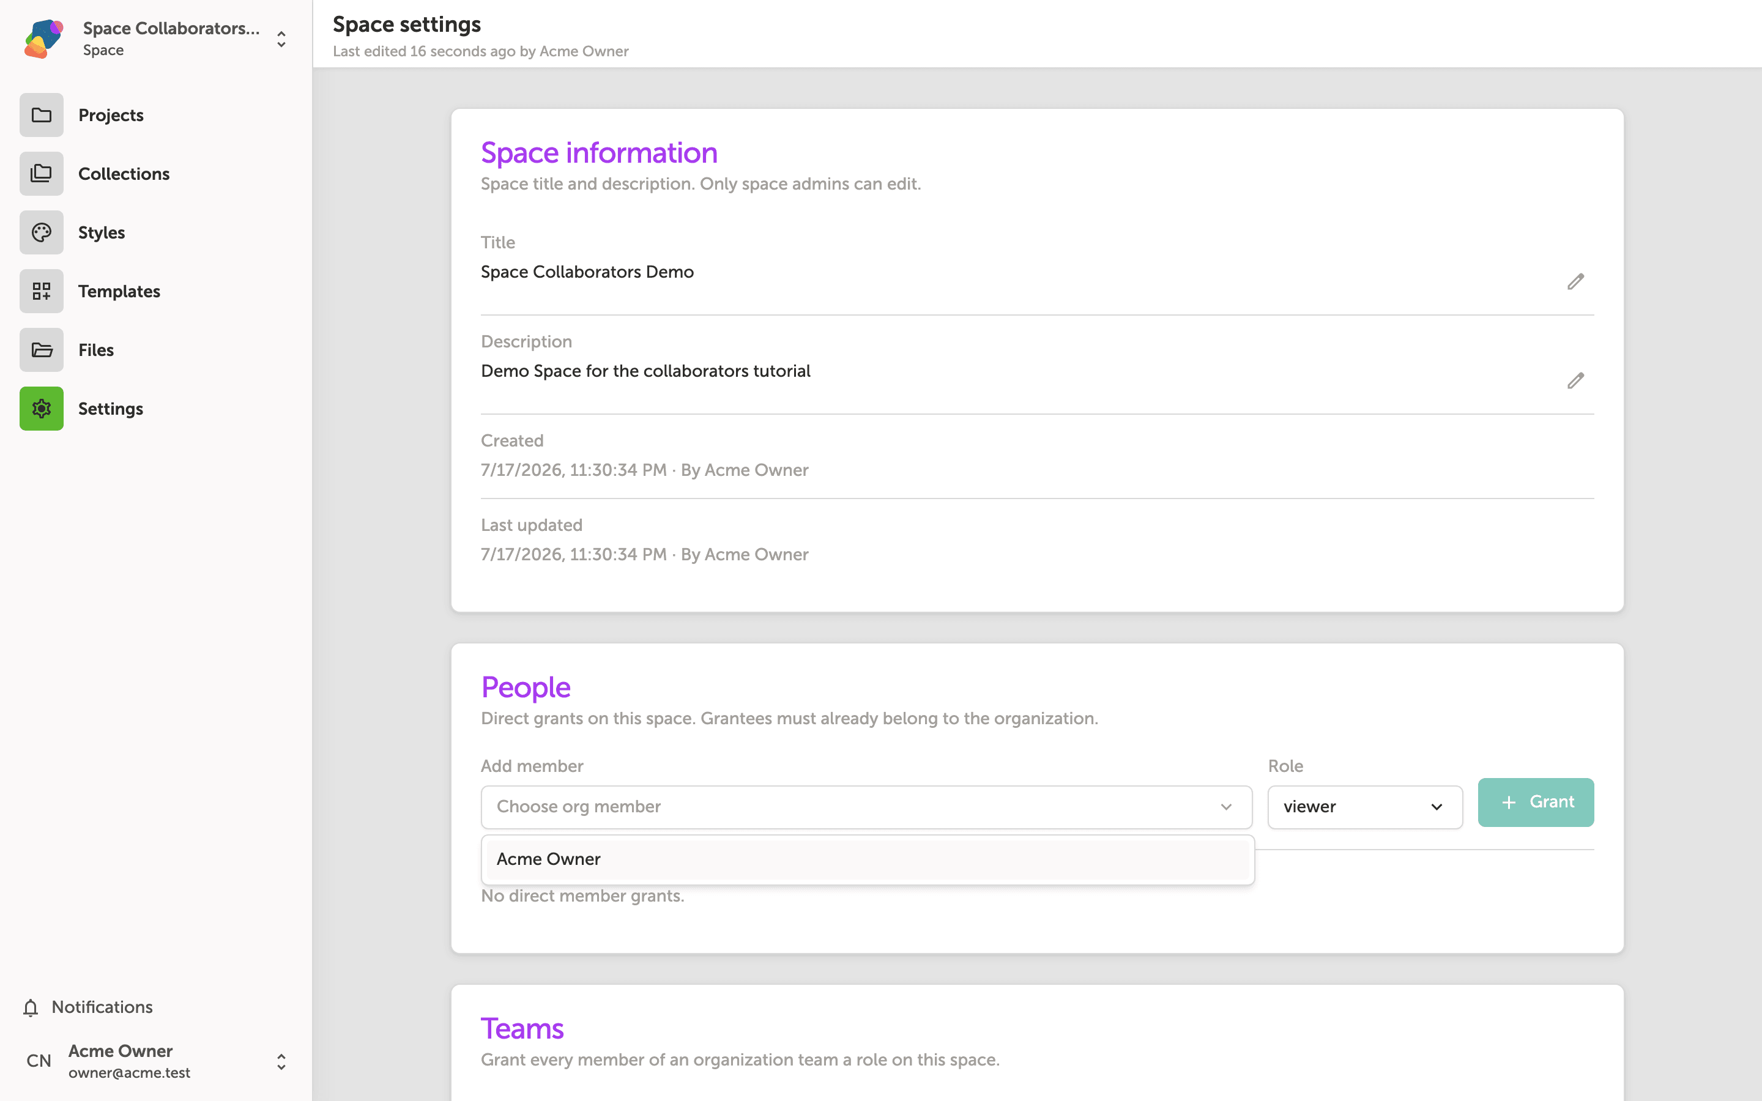Viewport: 1762px width, 1101px height.
Task: Click the Files open-folder icon
Action: [x=42, y=349]
